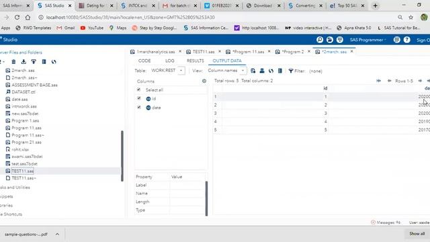Close the *Program 2 program tab
Screen dimensions: 430x242
[309, 51]
